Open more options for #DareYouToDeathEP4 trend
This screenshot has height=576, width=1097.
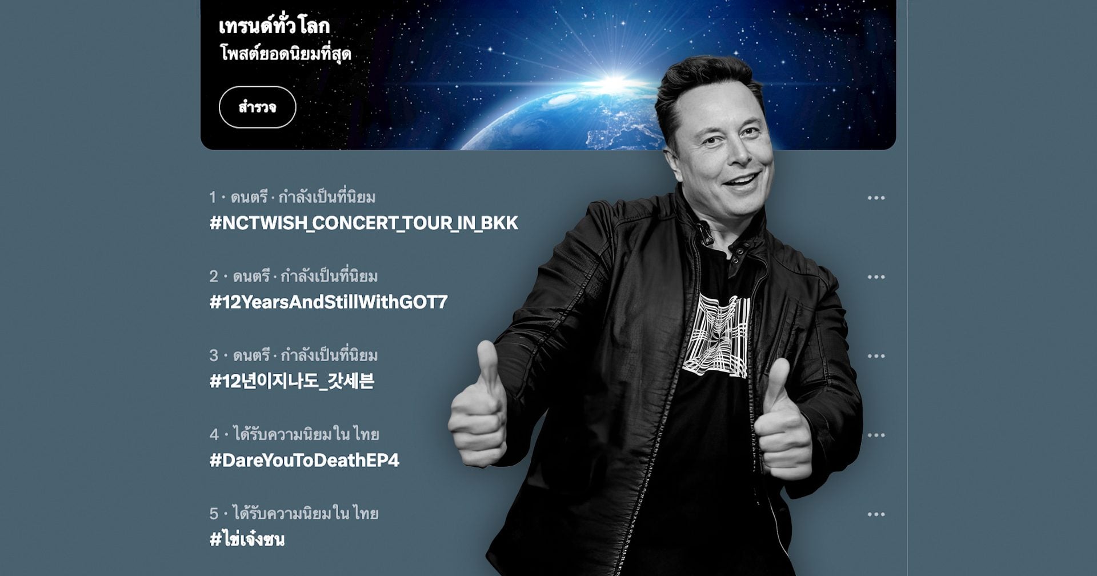point(876,435)
